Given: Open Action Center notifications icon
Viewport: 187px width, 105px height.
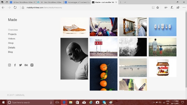Looking at the screenshot, I should tap(183, 102).
